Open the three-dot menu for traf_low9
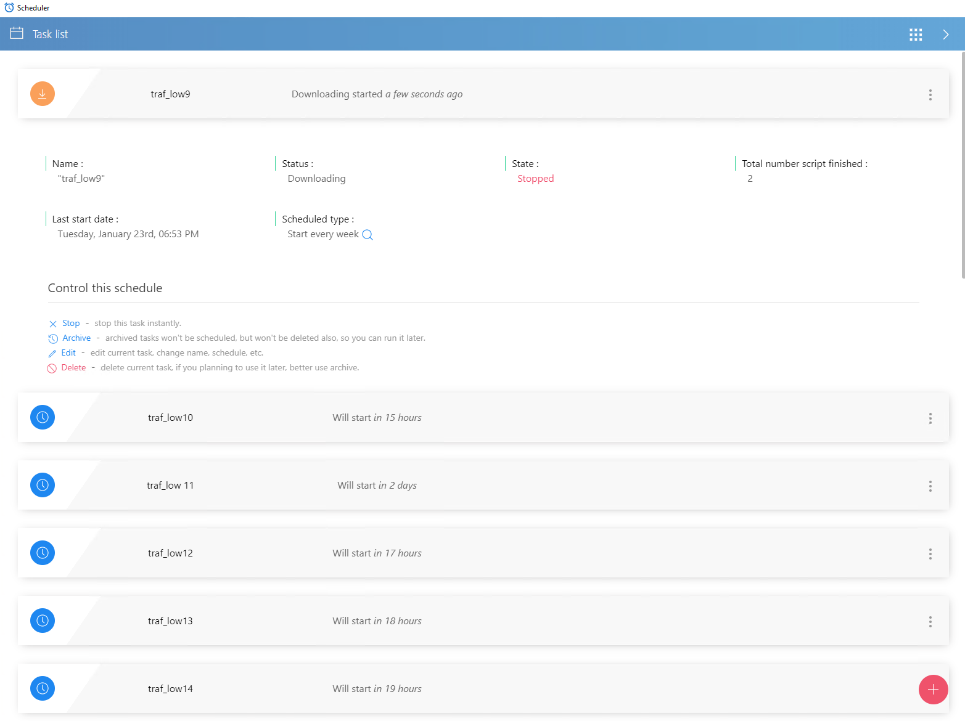Viewport: 965px width, 721px height. pos(930,95)
